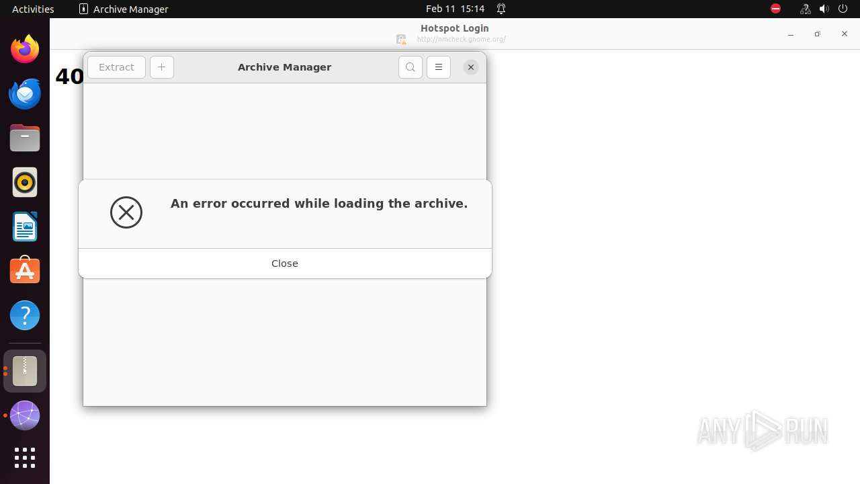Close the Archive Manager window
This screenshot has width=860, height=484.
click(471, 67)
